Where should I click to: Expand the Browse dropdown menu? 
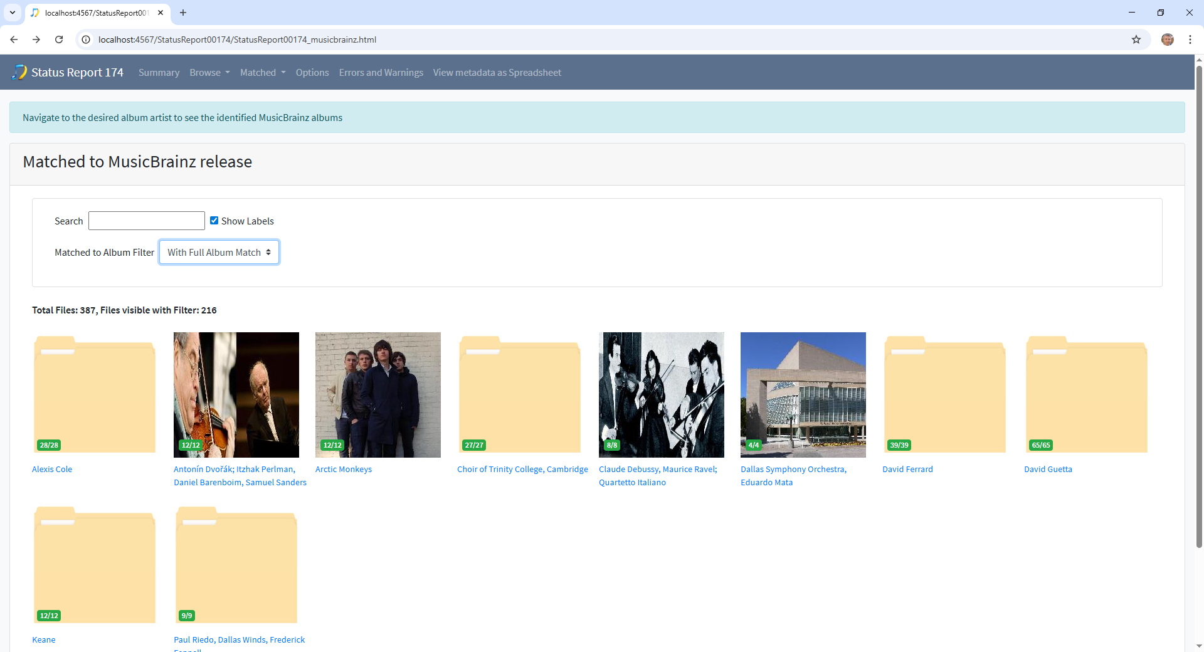pyautogui.click(x=209, y=73)
